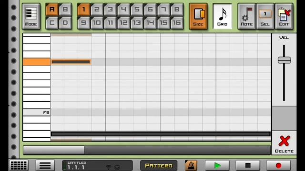The width and height of the screenshot is (305, 171).
Task: Delete the selected note with red X
Action: click(x=284, y=143)
